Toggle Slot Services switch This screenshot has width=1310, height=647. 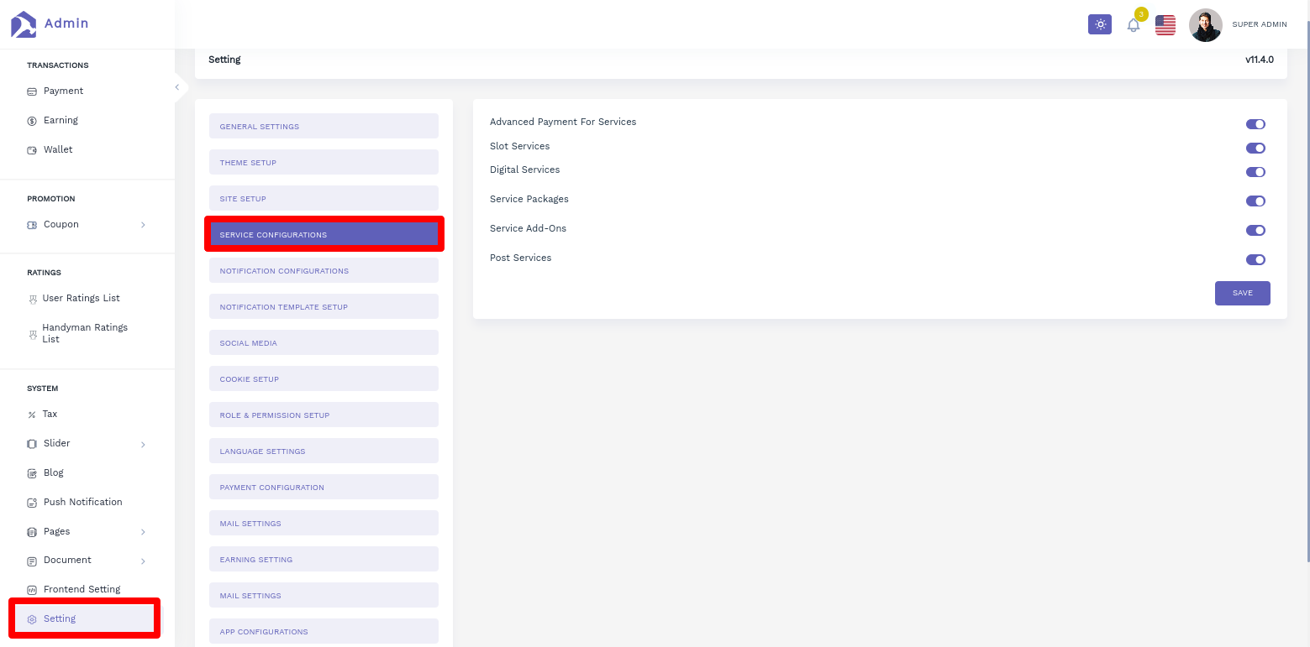coord(1255,149)
